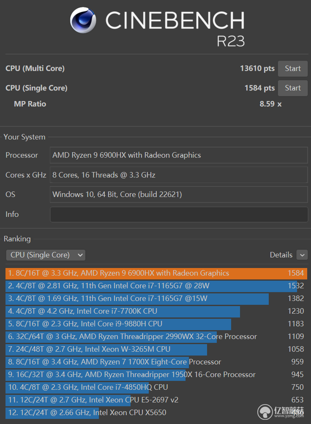
Task: Start the CPU Single Core benchmark
Action: 293,88
